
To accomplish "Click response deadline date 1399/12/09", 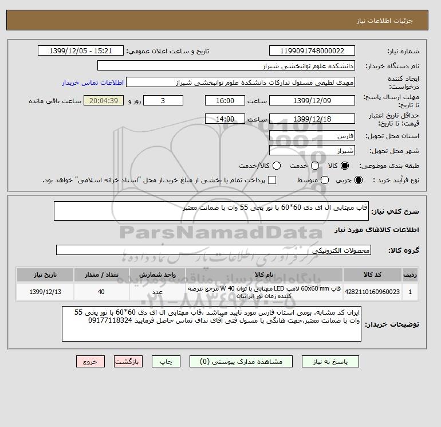I will coord(312,100).
